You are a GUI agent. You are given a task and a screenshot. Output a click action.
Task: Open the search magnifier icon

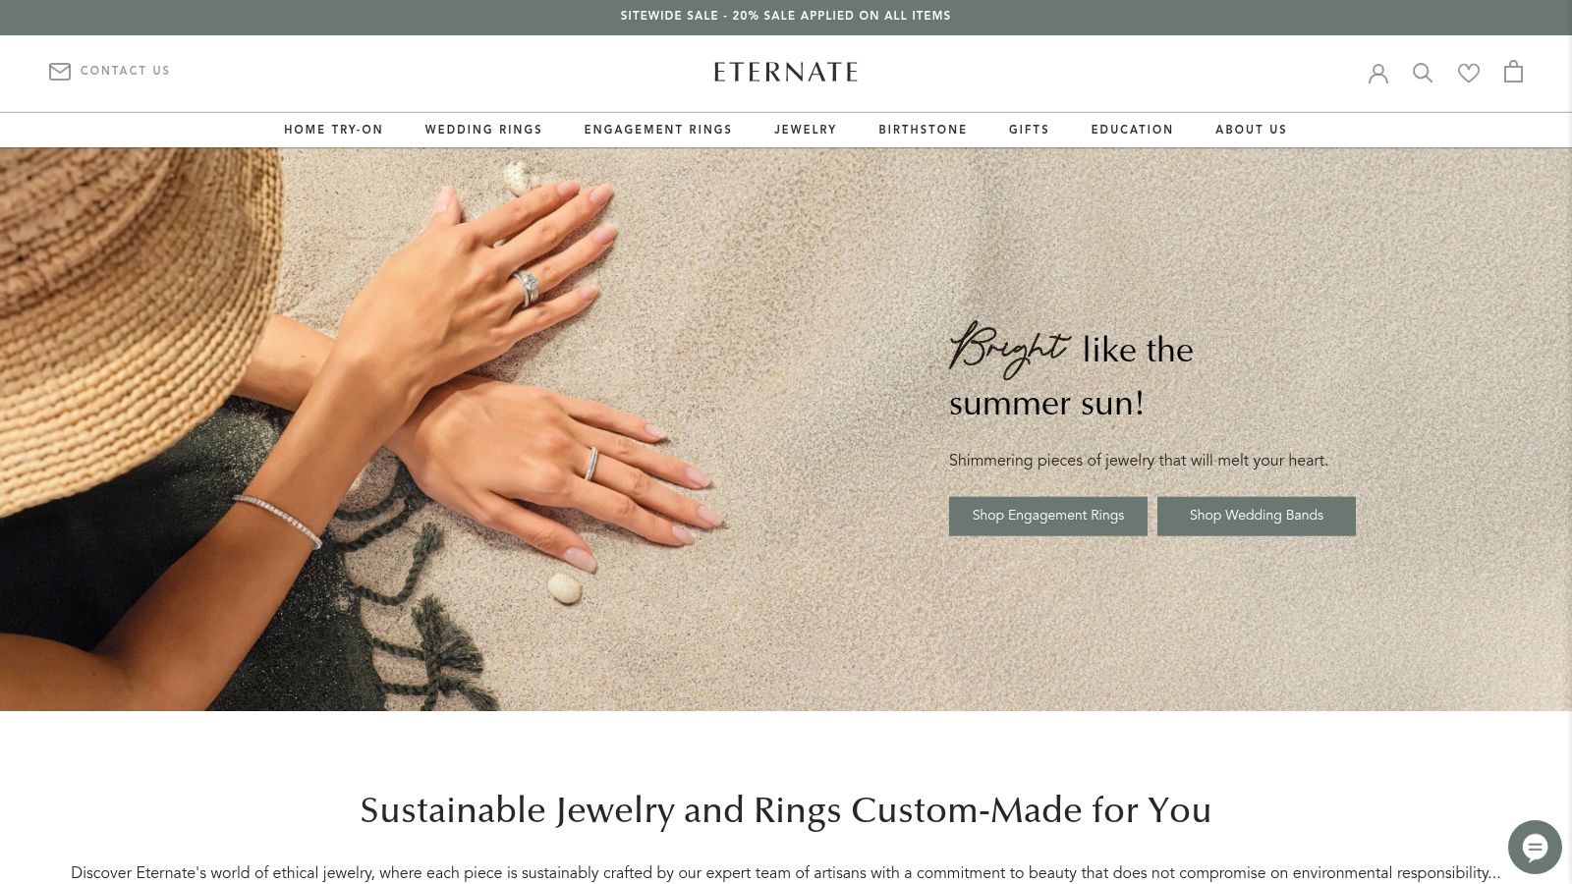click(x=1423, y=73)
